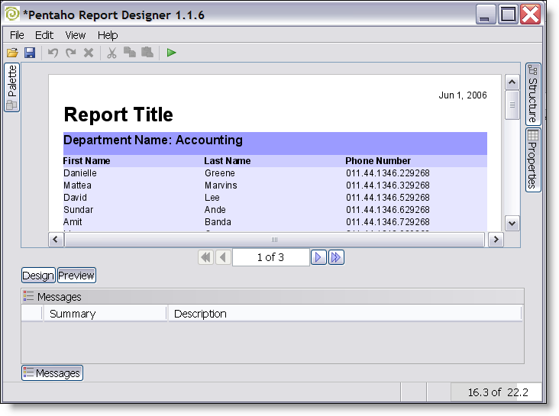Click the date 'Jun 1, 2006'

point(463,95)
